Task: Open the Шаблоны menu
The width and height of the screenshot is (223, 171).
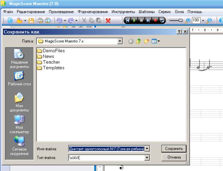Action: 147,12
